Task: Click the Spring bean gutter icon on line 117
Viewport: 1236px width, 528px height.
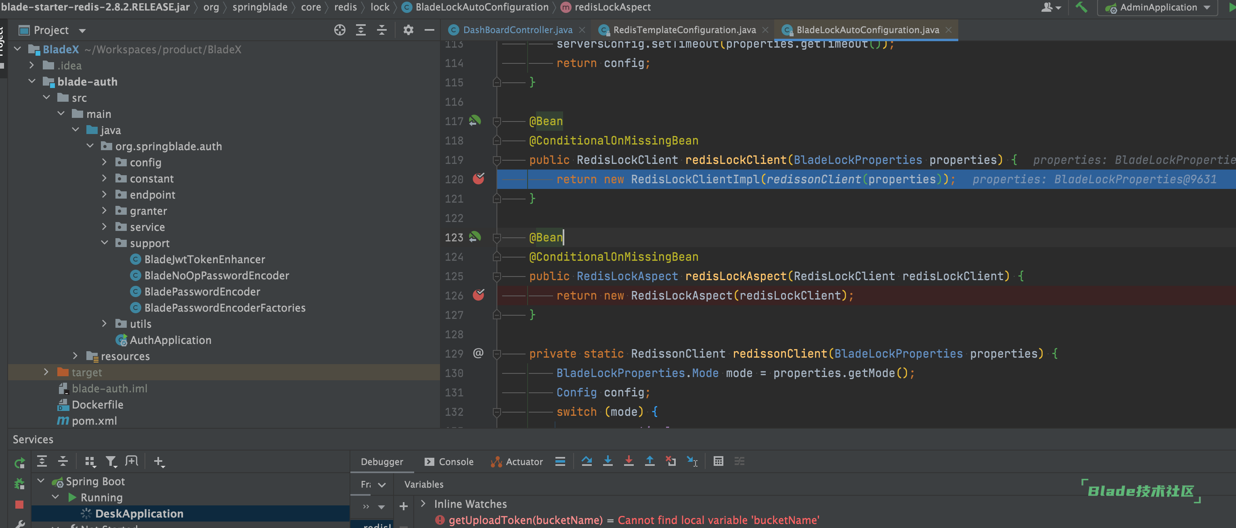Action: pos(475,120)
